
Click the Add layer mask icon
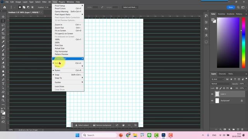(225, 129)
